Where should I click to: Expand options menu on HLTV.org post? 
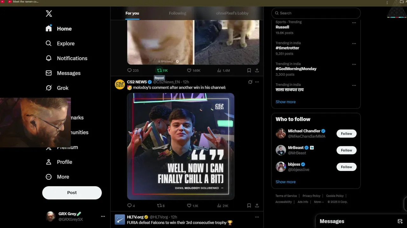[257, 217]
